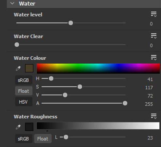Toggle sRGB mode for Water Roughness

pos(24,139)
